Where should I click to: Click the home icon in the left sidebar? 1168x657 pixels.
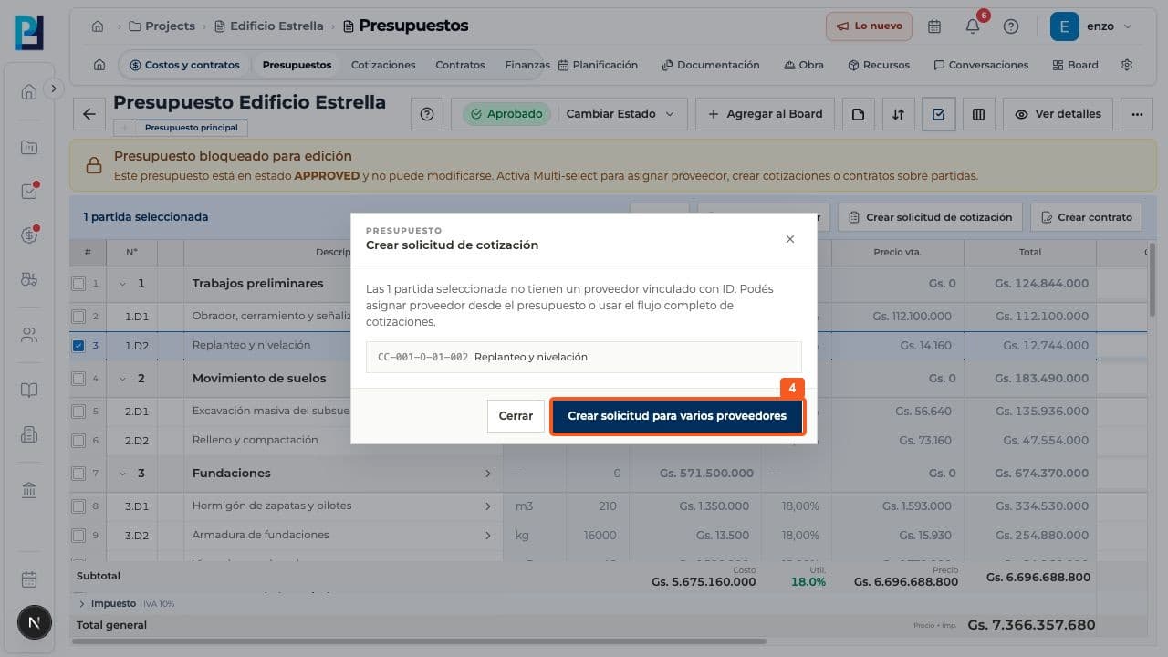pyautogui.click(x=29, y=91)
